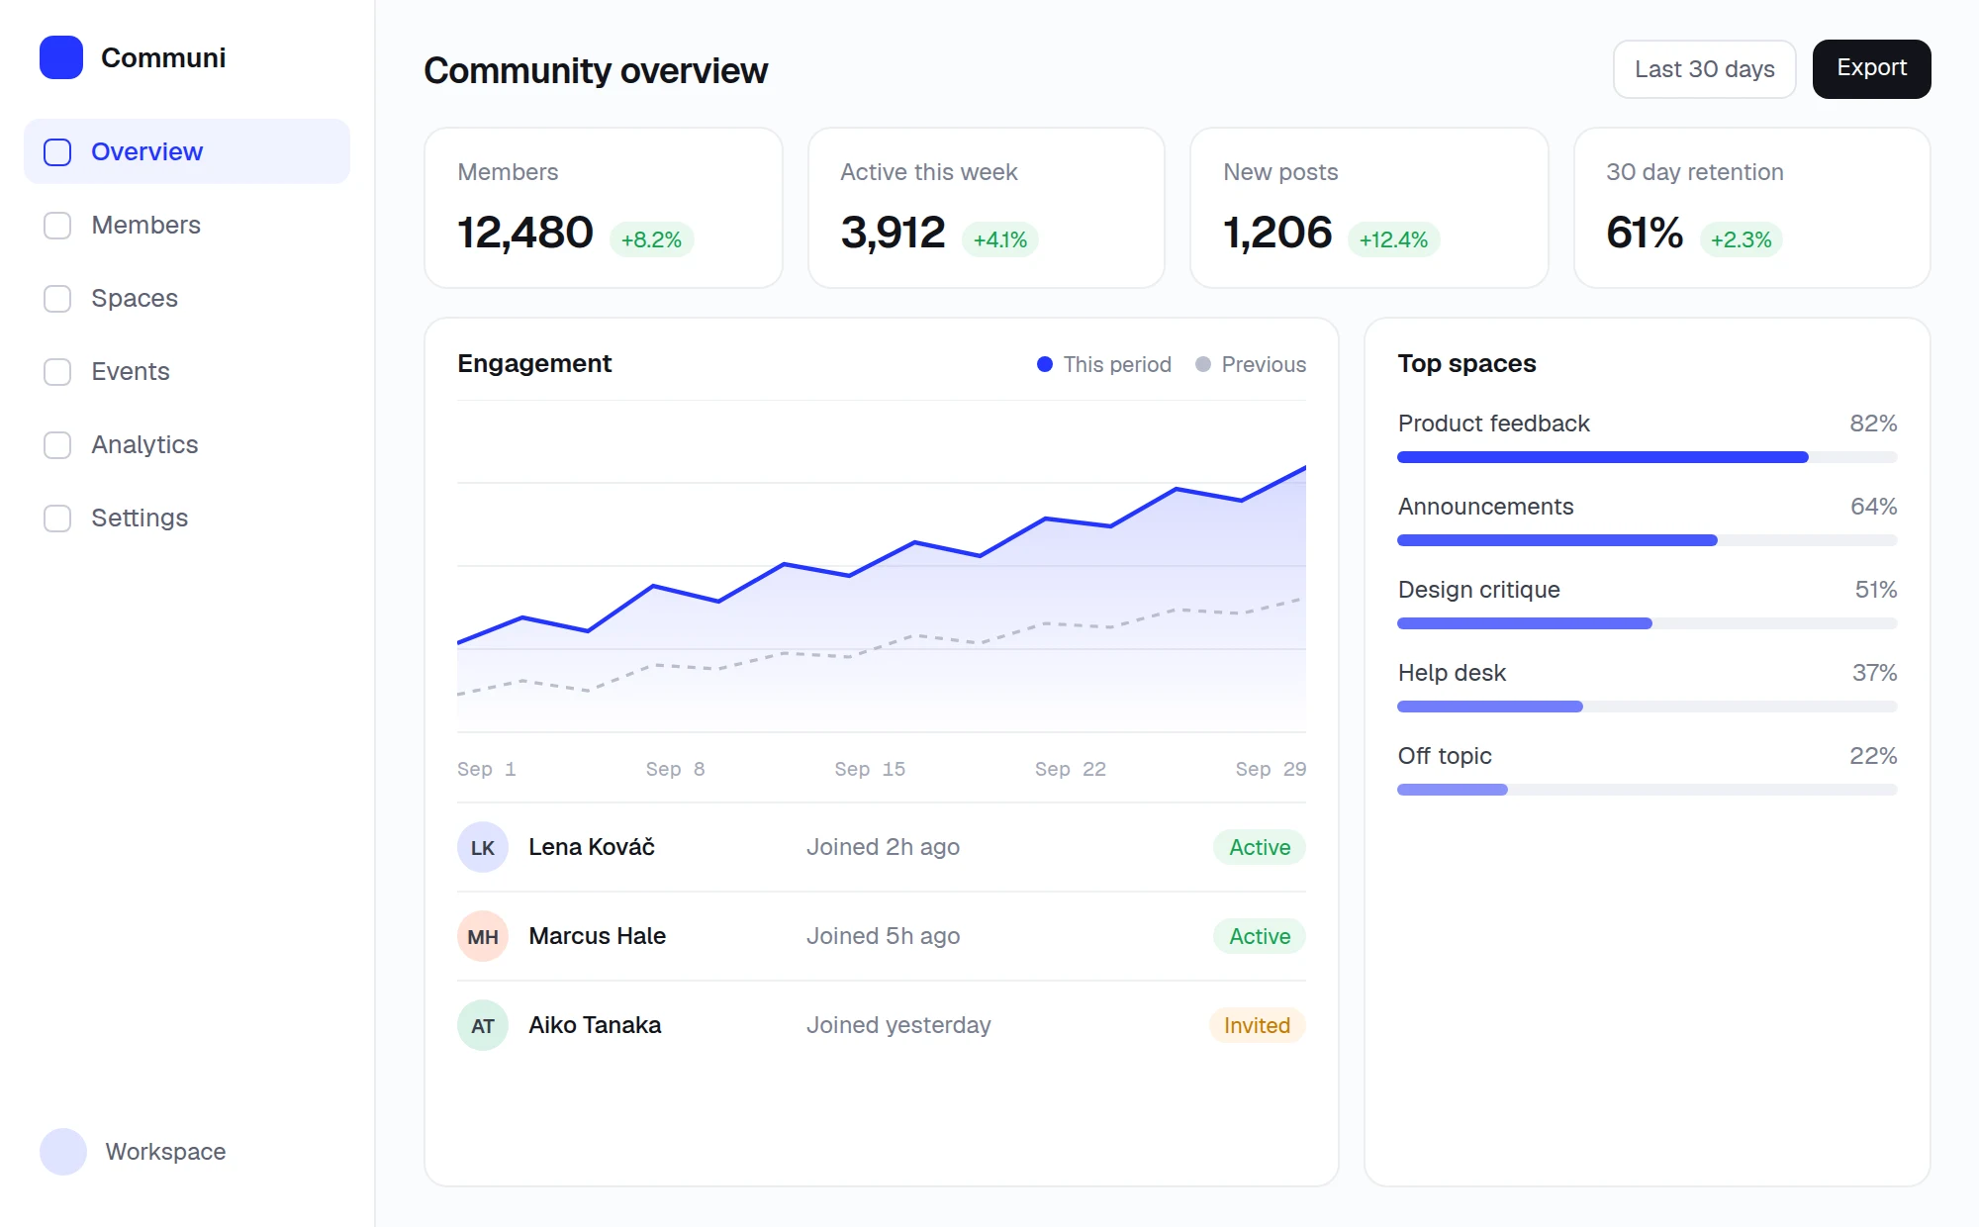The image size is (1979, 1227).
Task: Click the Joined yesterday text
Action: 898,1025
